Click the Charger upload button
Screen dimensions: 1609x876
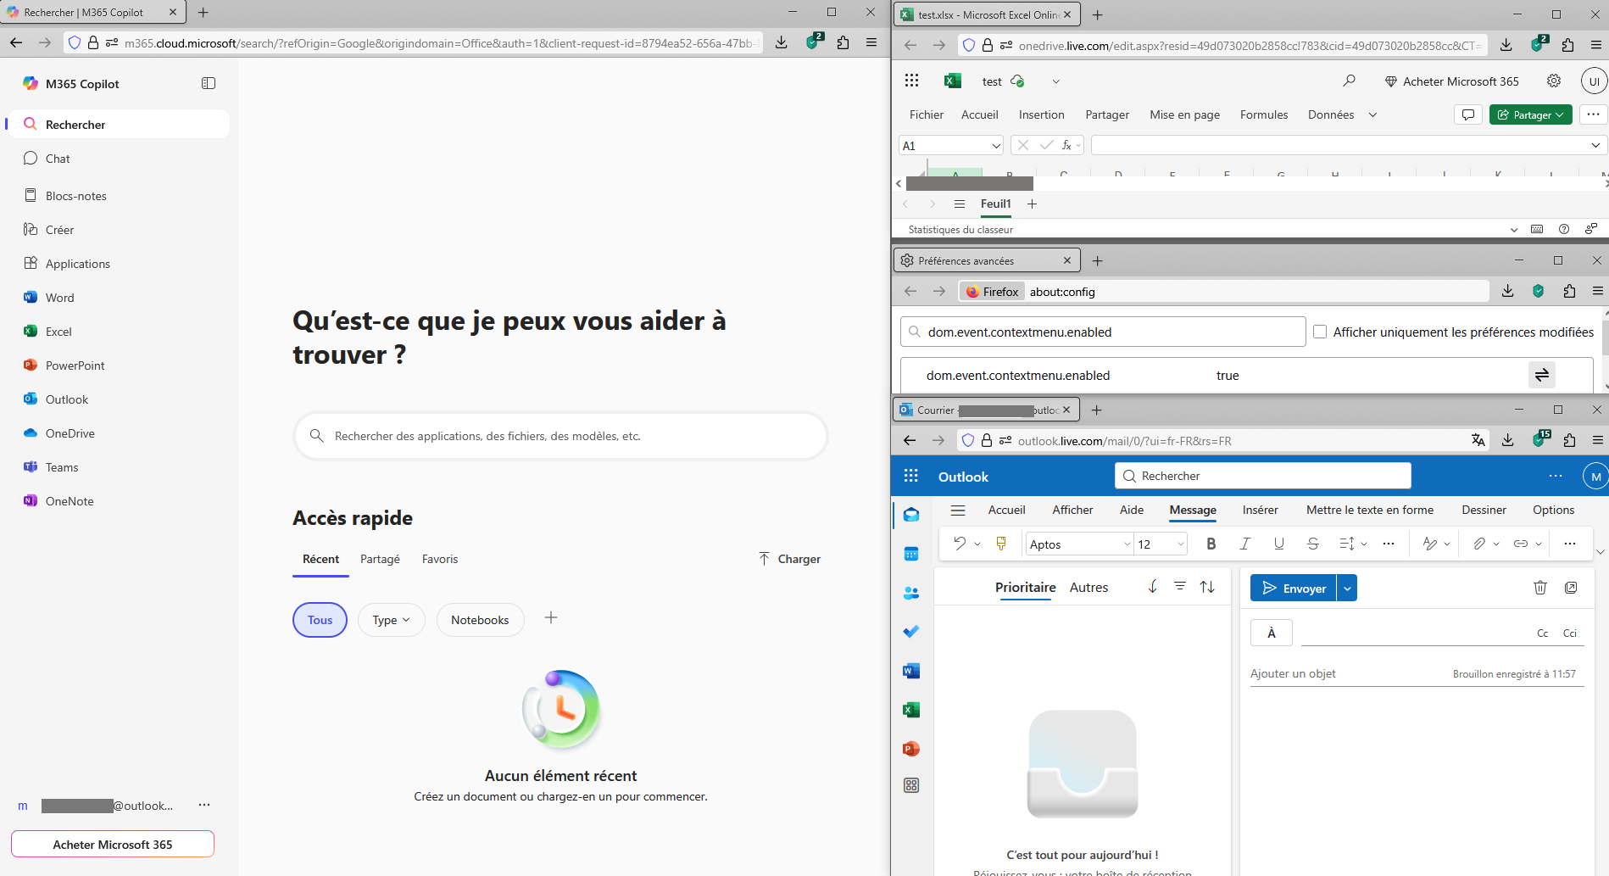pos(789,559)
